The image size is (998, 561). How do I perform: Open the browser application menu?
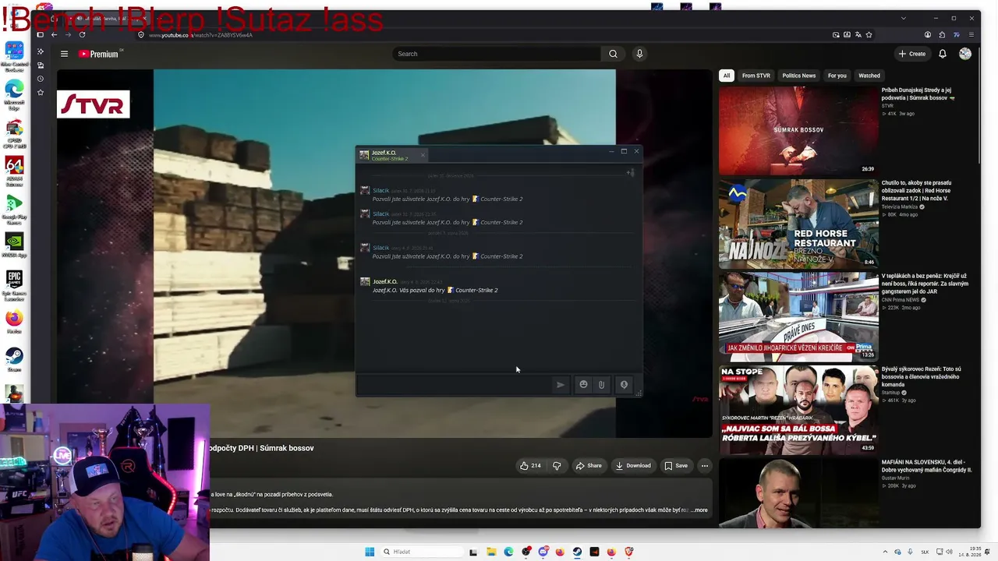[x=971, y=34]
